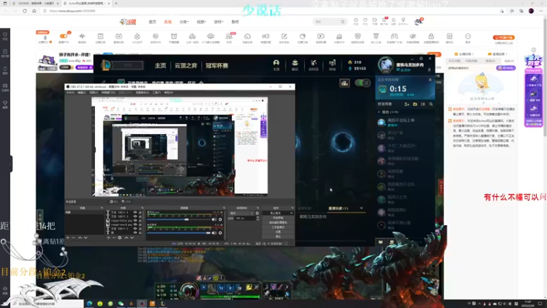547x308 pixels.
Task: Open a new browser tab with plus
Action: click(x=116, y=3)
